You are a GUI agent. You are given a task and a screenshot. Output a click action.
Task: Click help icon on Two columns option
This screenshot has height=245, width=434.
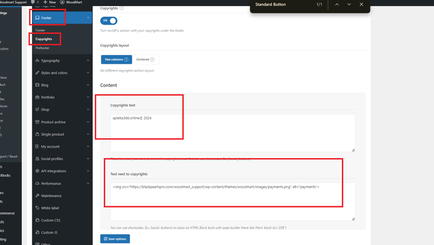tap(126, 59)
